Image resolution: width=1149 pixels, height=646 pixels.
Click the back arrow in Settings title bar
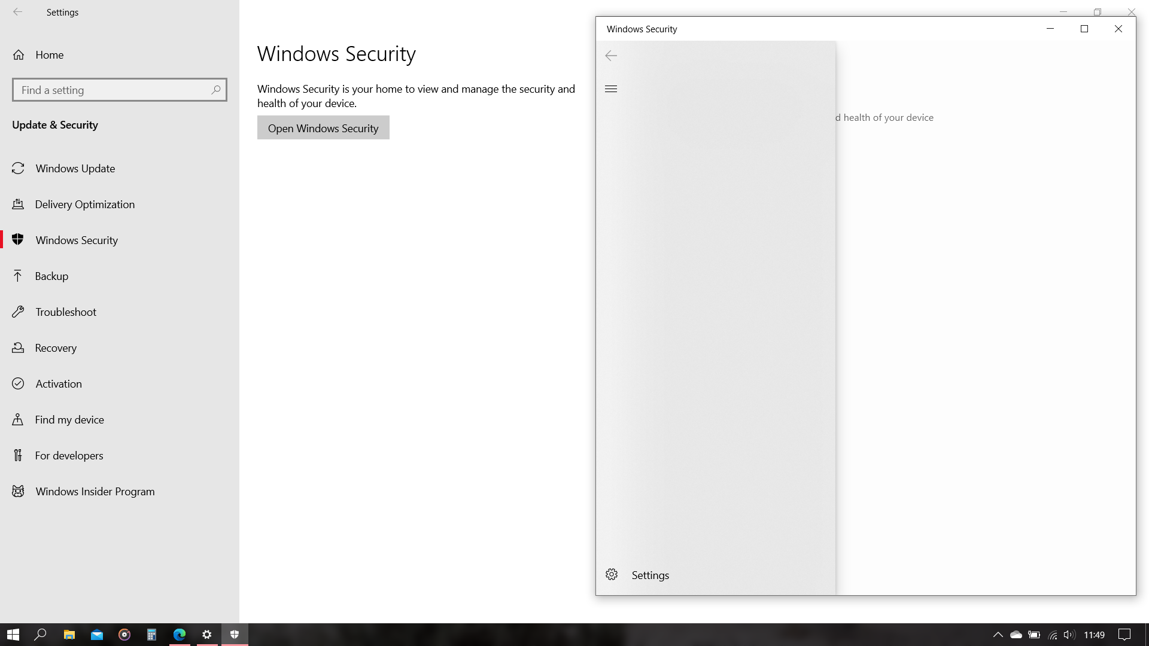coord(18,12)
